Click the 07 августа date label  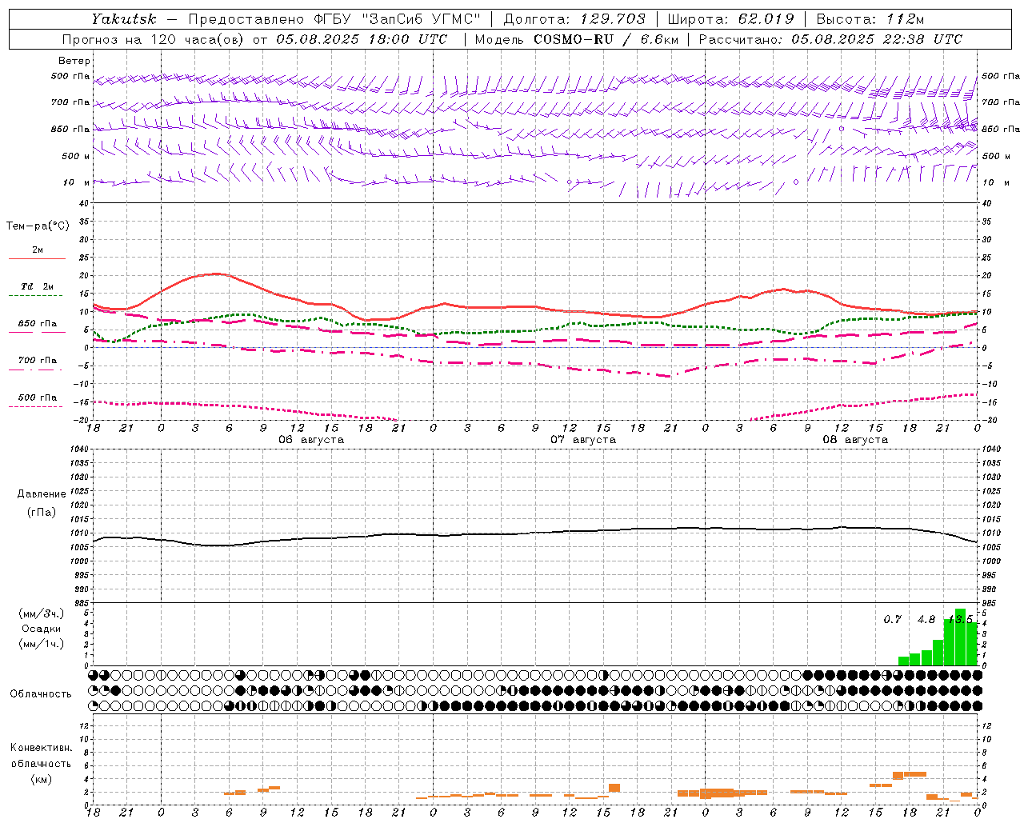click(583, 440)
